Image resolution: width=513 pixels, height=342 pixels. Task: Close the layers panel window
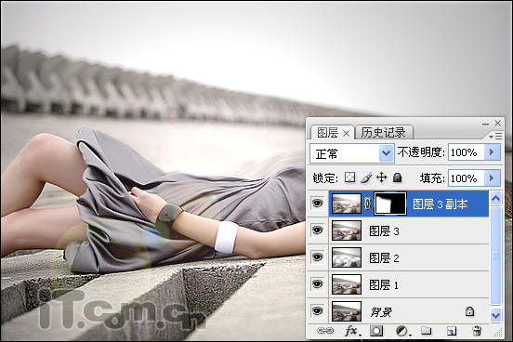coord(497,123)
